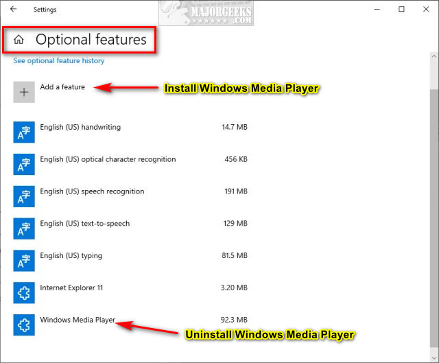Select English (US) handwriting entry
The width and height of the screenshot is (439, 363).
click(80, 127)
